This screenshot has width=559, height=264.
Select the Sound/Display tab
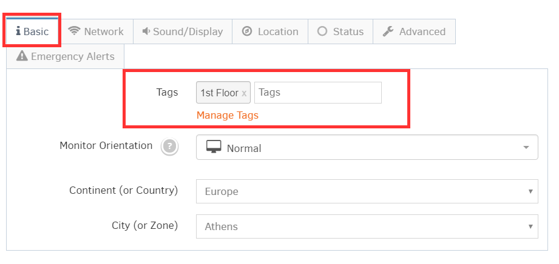point(182,31)
